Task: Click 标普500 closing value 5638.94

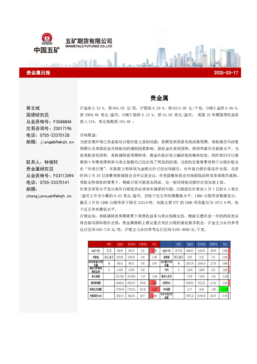Action: [190, 283]
